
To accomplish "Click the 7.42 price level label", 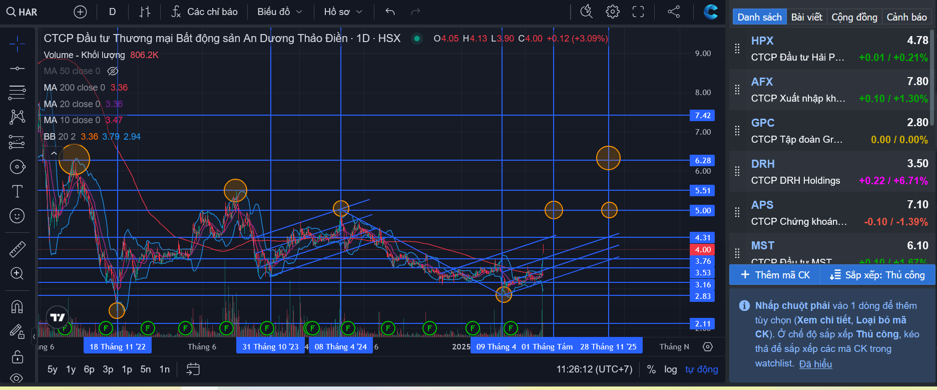I will click(x=702, y=116).
